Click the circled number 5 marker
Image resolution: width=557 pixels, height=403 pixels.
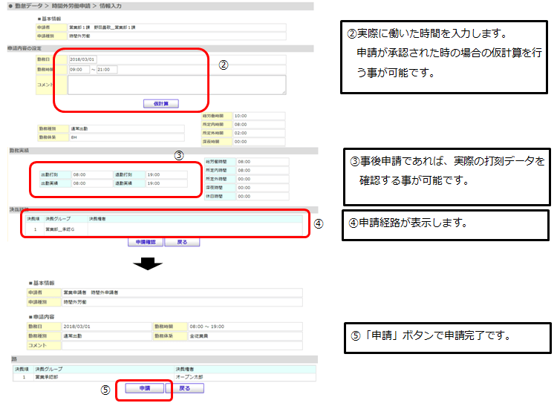[x=105, y=390]
